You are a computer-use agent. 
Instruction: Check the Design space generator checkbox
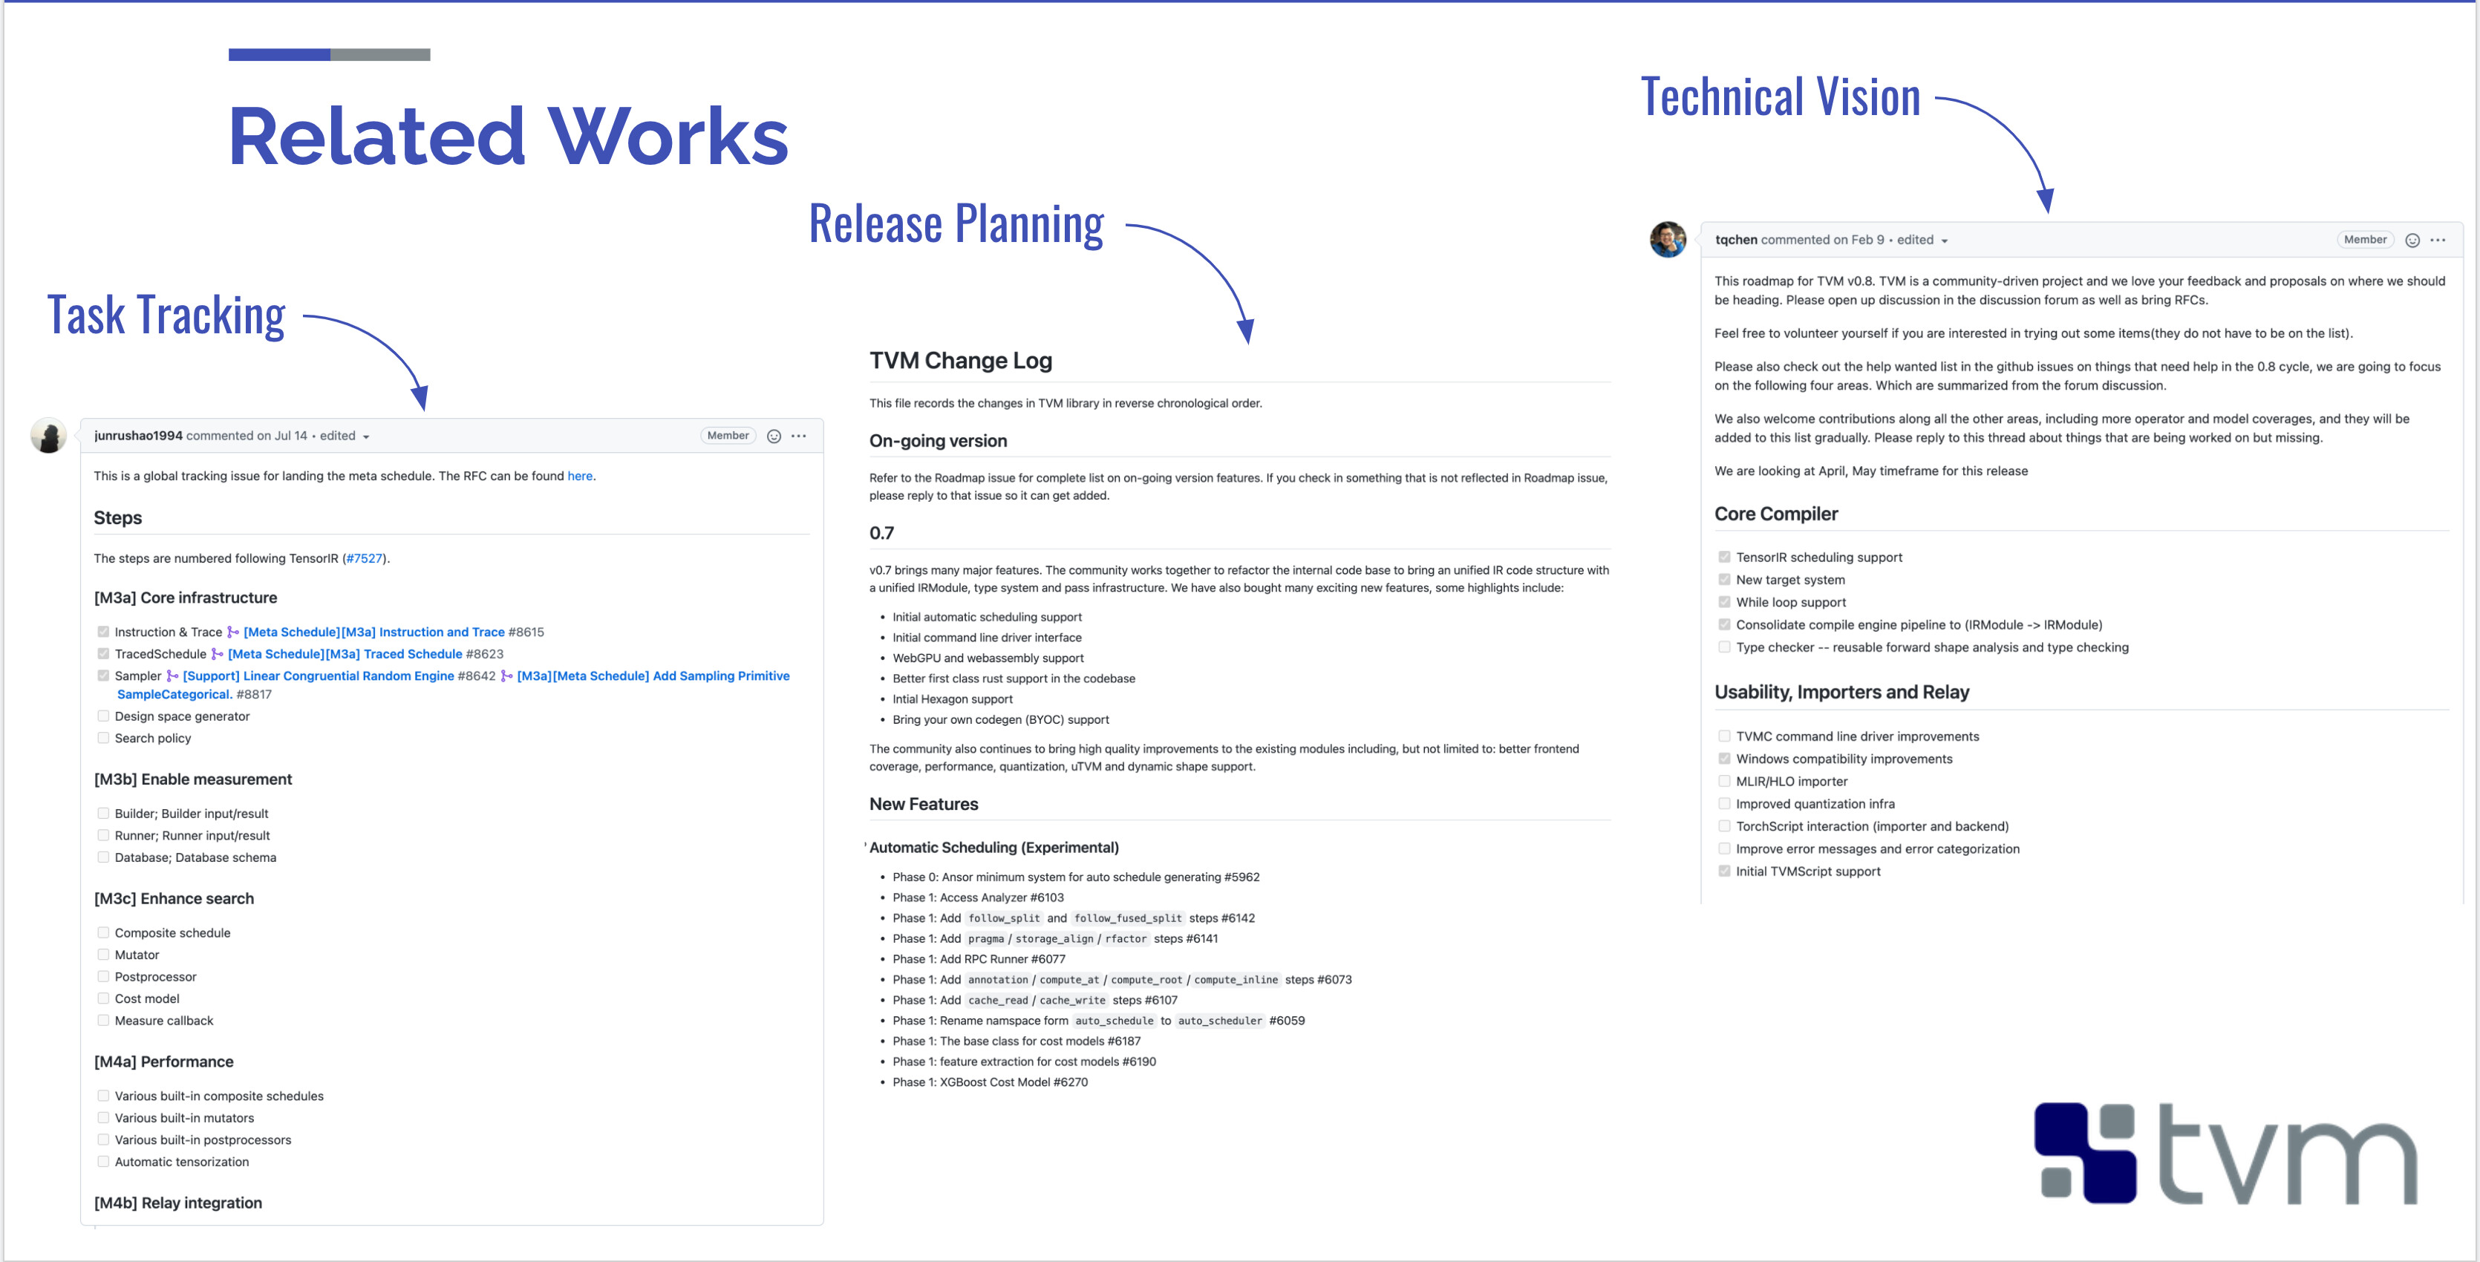coord(103,716)
